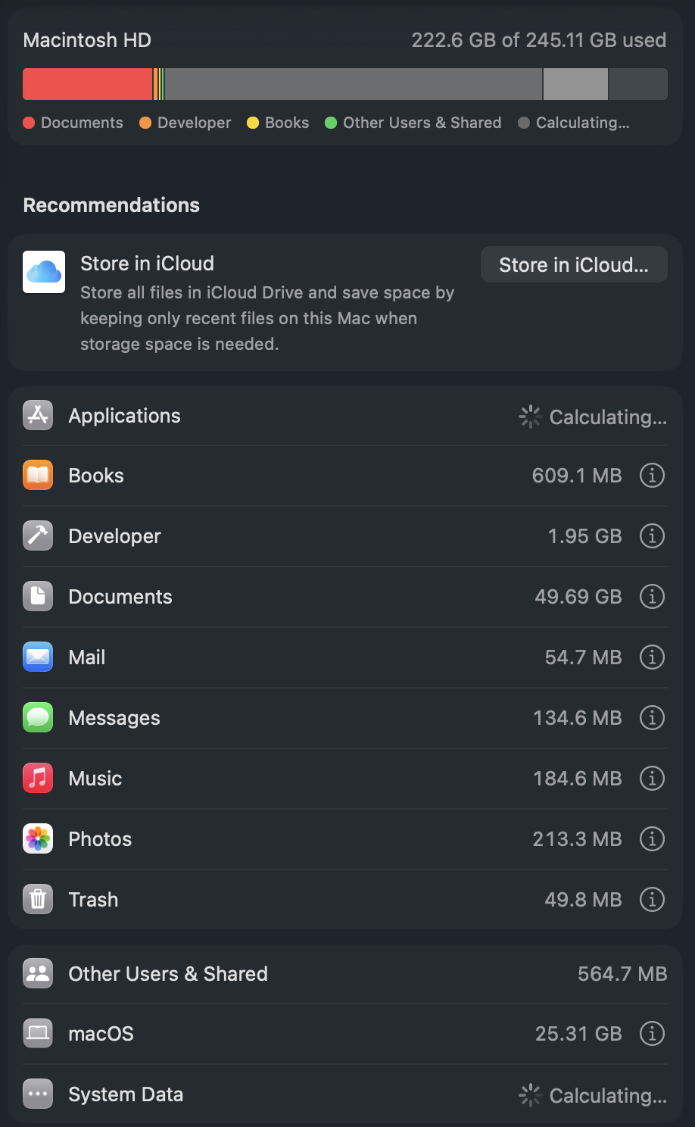Screen dimensions: 695x1127
Task: Open info for Books storage
Action: (652, 476)
